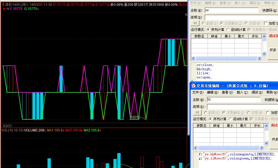Open 调试 menu in the yy editor window

pos(255,3)
